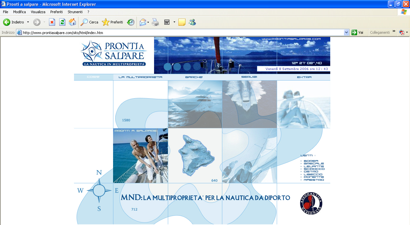The image size is (410, 225).
Task: Click the number 712 label
Action: point(134,209)
